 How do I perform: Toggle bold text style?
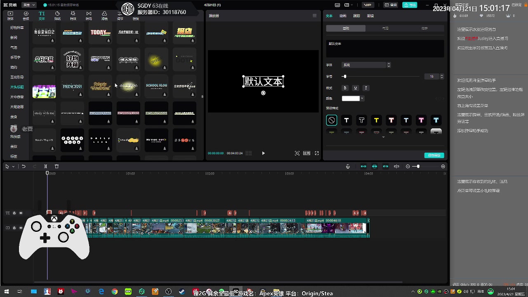tap(345, 88)
